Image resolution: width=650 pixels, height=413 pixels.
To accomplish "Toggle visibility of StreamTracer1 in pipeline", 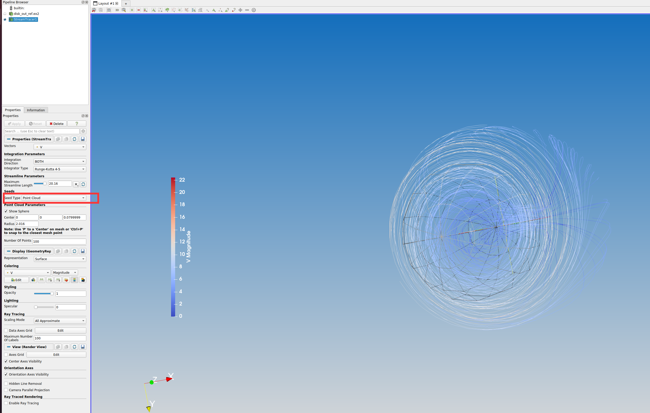I will pyautogui.click(x=5, y=19).
